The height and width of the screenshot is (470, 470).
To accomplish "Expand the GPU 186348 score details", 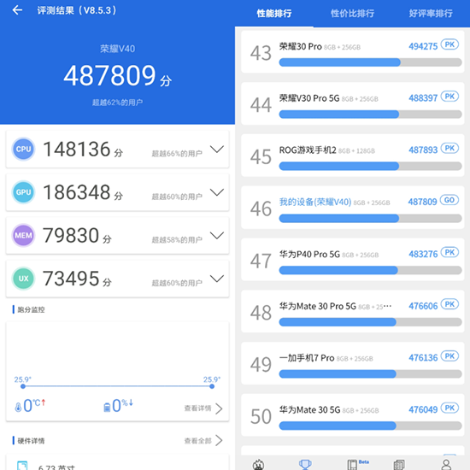I will (217, 192).
